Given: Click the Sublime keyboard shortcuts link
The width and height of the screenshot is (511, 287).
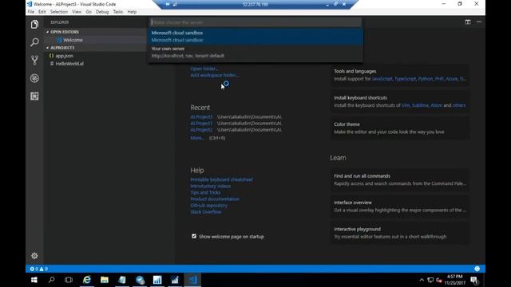Looking at the screenshot, I should click(x=420, y=105).
